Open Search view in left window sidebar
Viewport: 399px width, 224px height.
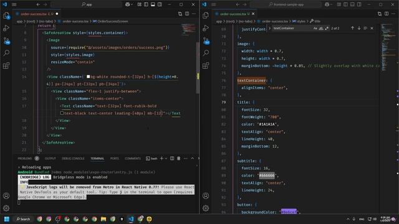coord(6,53)
